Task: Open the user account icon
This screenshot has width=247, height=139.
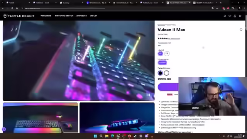Action: click(x=235, y=16)
